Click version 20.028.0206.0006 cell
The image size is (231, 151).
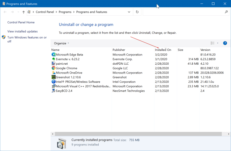coord(212,73)
